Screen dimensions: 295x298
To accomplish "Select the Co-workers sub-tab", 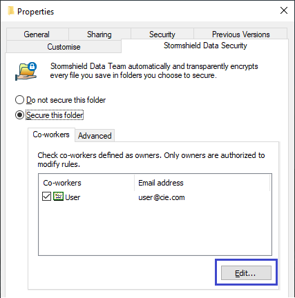I will pos(51,135).
